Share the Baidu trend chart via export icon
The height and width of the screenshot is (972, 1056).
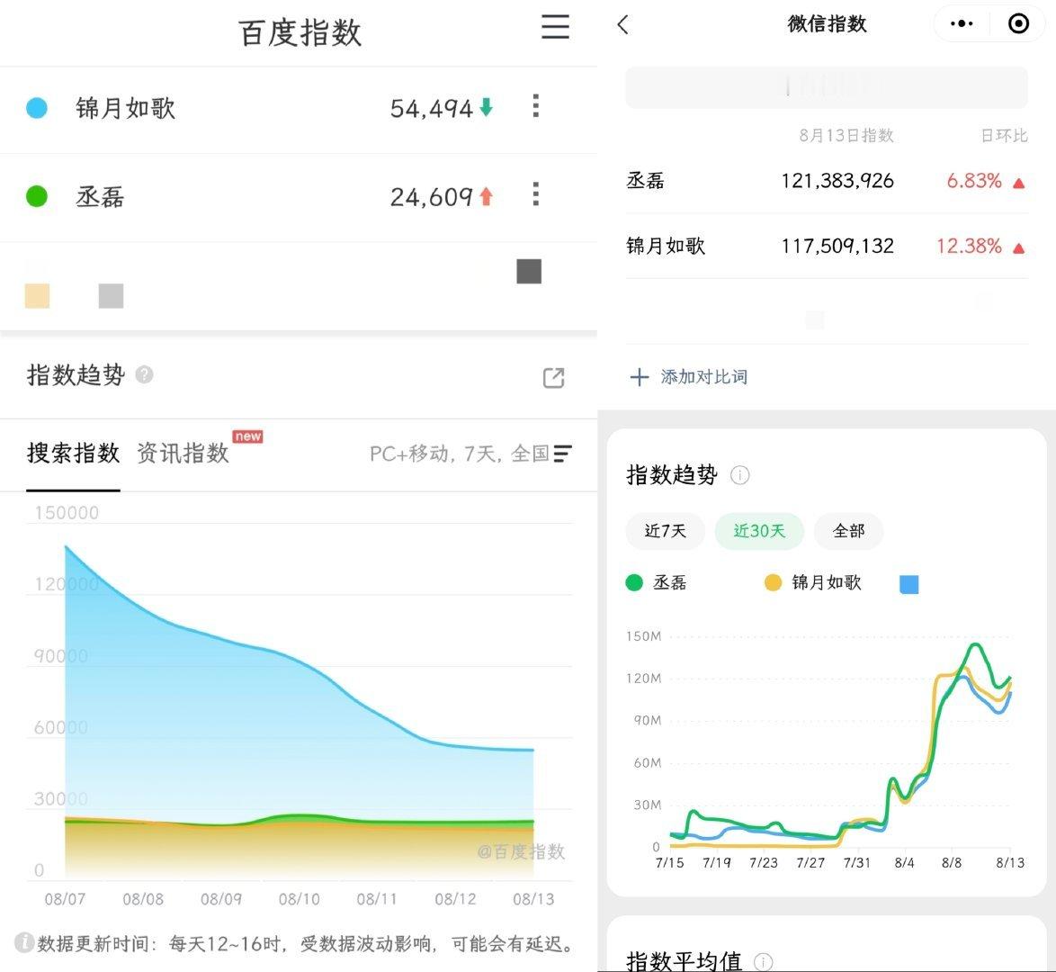[x=553, y=377]
